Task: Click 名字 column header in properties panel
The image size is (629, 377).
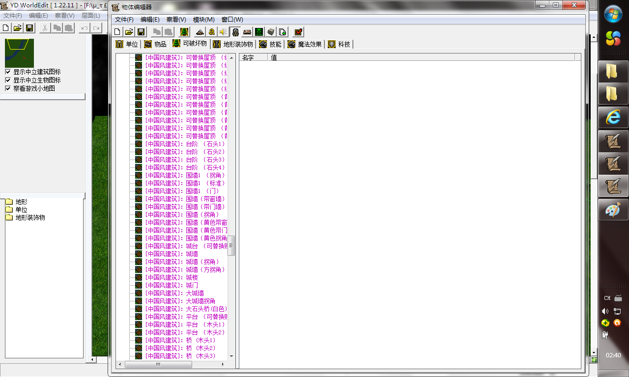Action: [254, 57]
